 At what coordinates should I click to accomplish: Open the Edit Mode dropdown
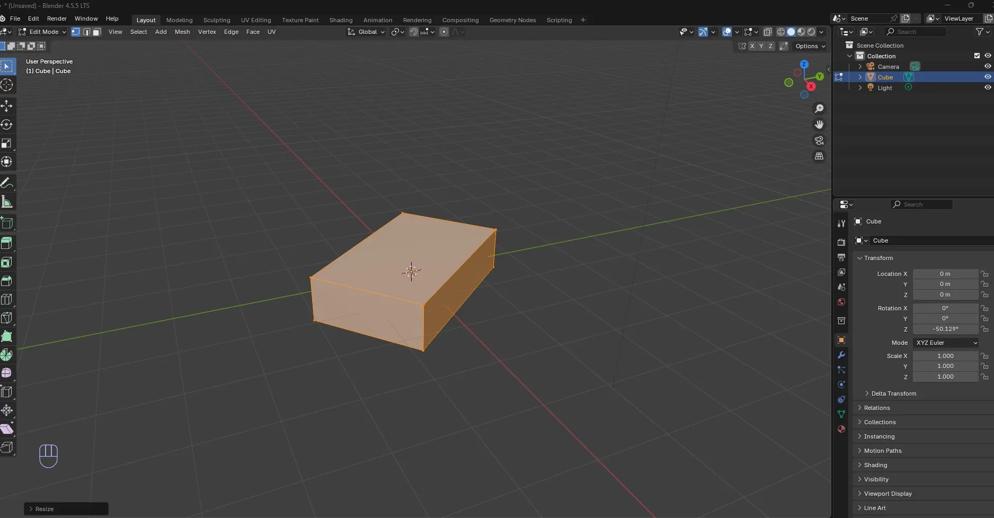pos(42,32)
